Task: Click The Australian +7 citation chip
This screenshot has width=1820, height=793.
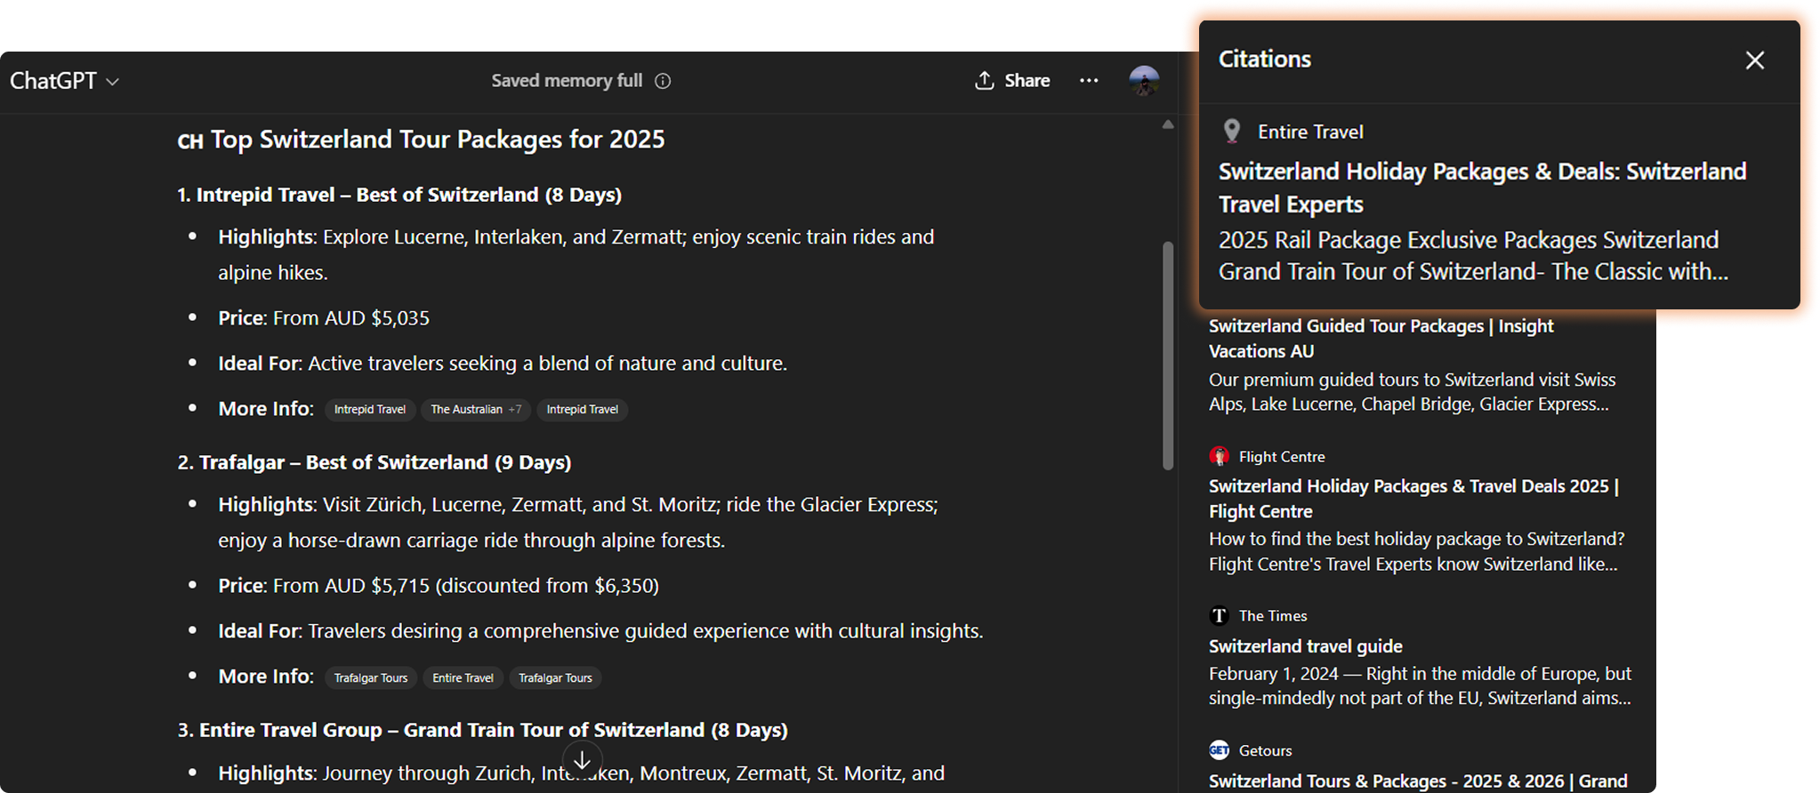Action: [476, 410]
